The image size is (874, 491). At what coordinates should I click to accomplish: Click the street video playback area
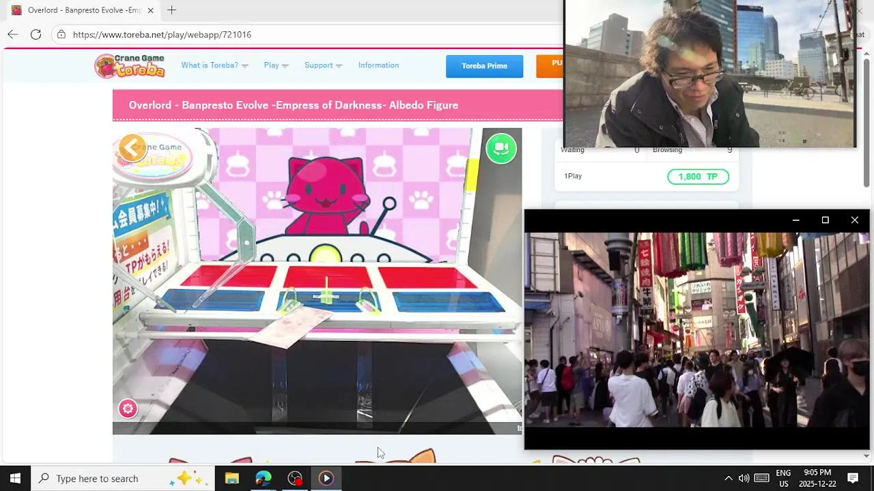(696, 329)
